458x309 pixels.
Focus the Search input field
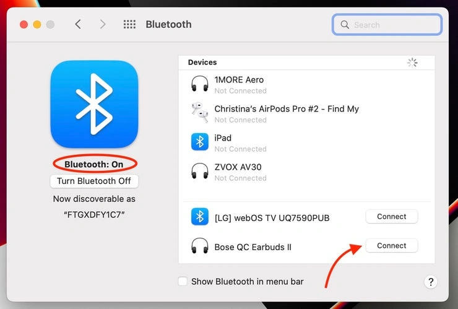(x=387, y=25)
